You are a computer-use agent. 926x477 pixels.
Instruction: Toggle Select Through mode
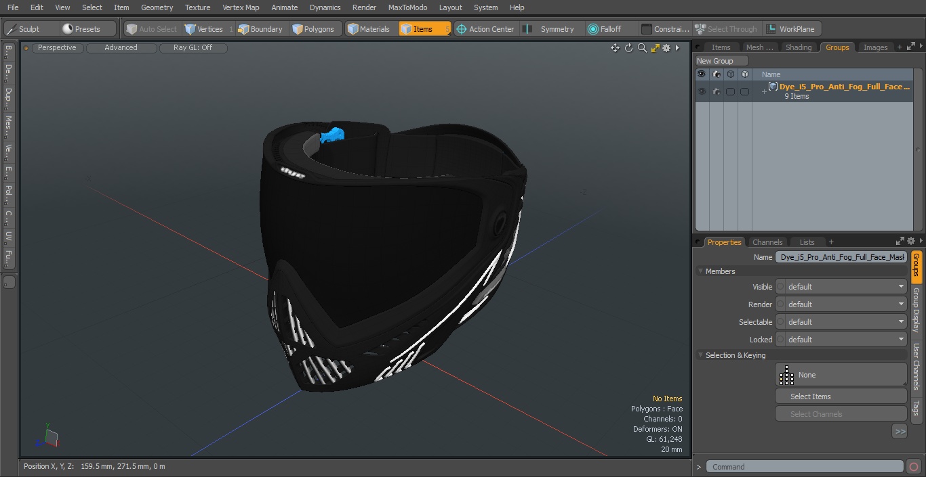tap(726, 29)
